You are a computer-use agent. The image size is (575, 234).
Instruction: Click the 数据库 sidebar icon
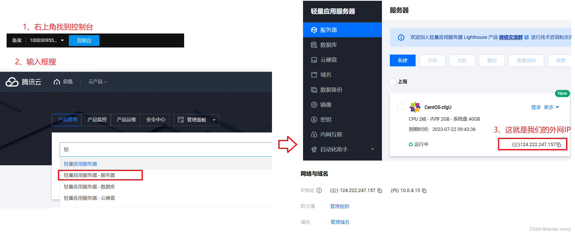pos(314,45)
